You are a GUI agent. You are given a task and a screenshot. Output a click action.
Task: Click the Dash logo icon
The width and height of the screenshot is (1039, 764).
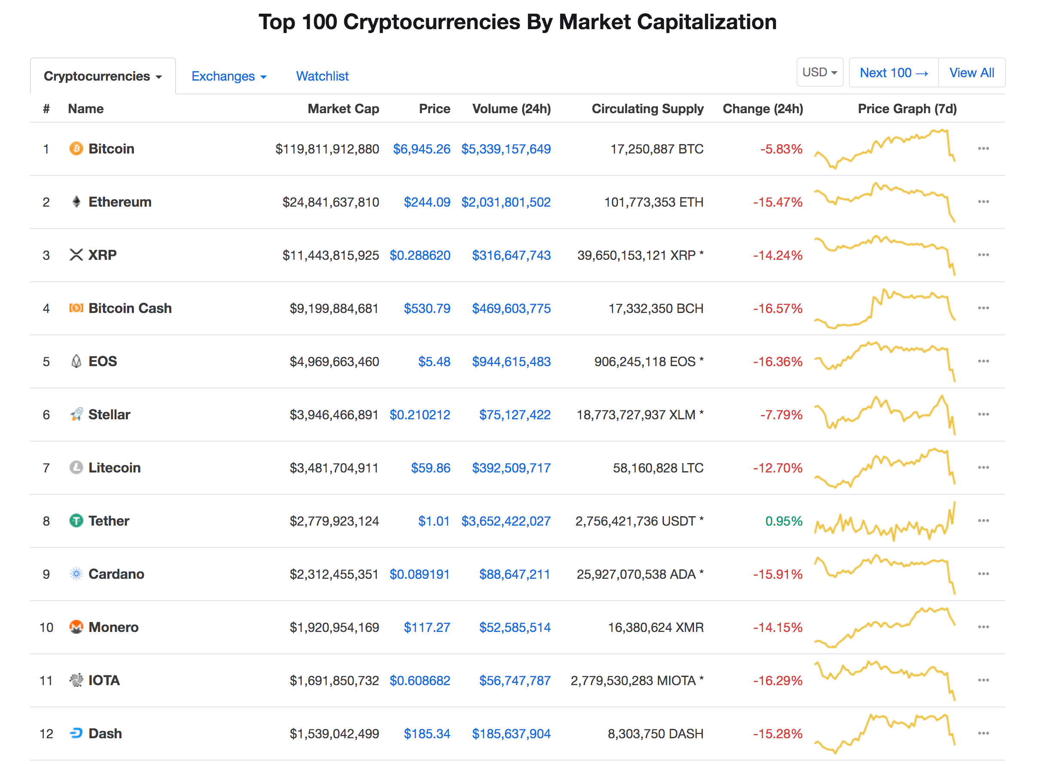(76, 734)
